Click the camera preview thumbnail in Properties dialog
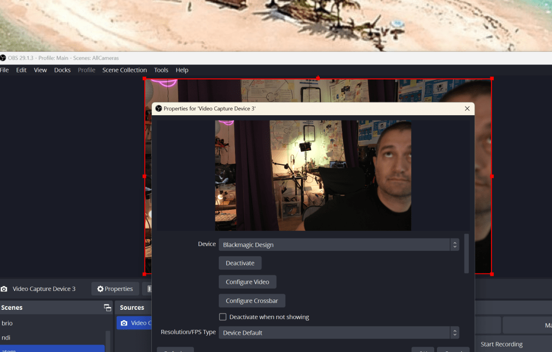Viewport: 552px width, 352px height. point(313,176)
